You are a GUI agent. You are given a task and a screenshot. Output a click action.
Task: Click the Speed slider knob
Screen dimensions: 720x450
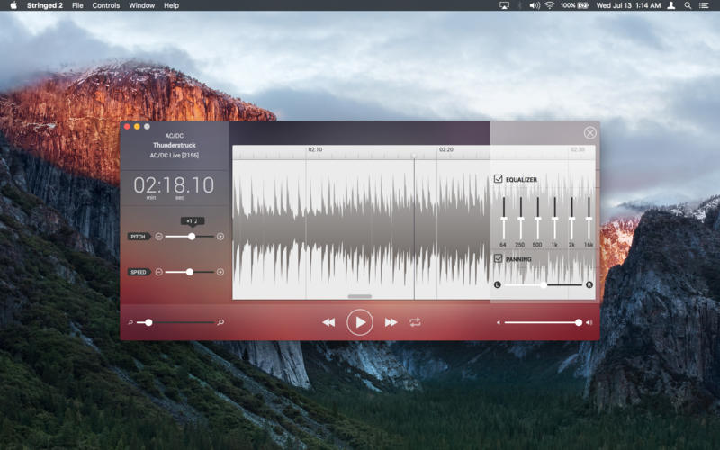tap(189, 272)
